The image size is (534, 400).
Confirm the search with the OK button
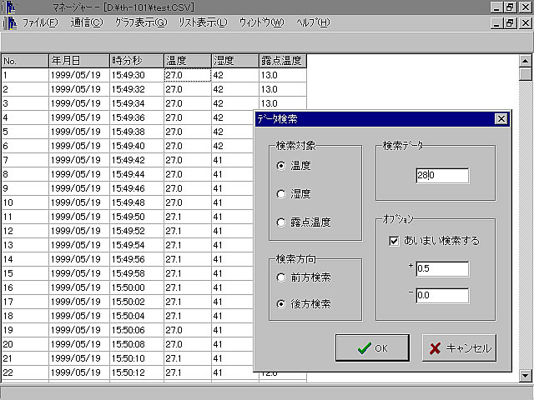pyautogui.click(x=372, y=348)
